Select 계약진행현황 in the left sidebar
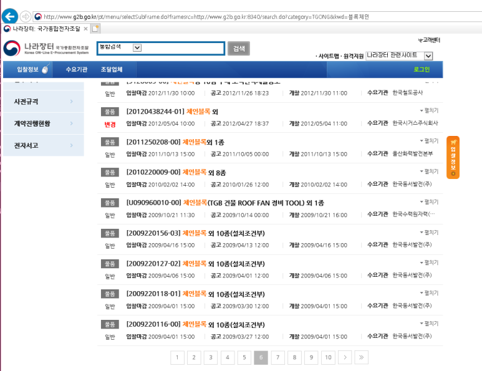The height and width of the screenshot is (371, 482). pyautogui.click(x=32, y=123)
